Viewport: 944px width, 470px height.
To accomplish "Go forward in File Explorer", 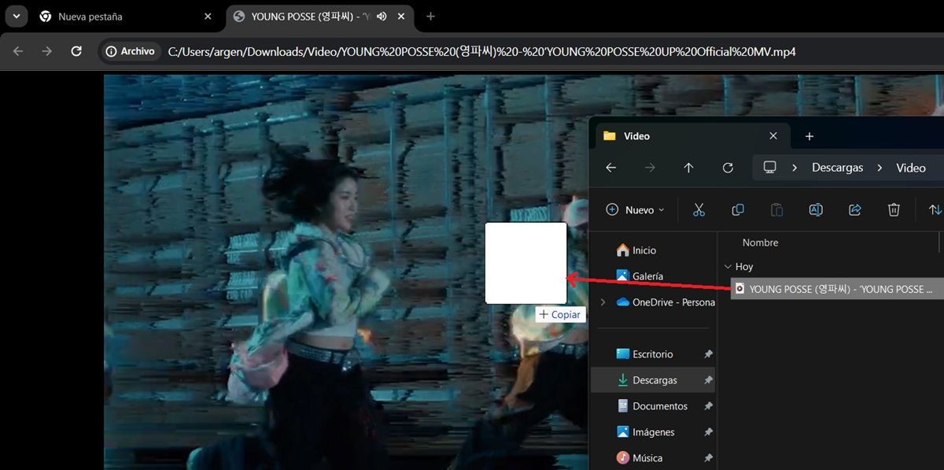I will tap(650, 168).
